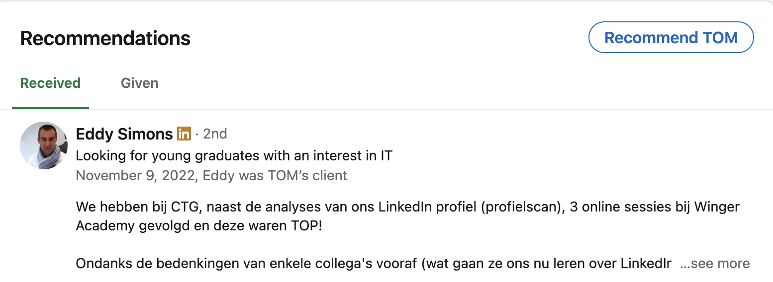Image resolution: width=773 pixels, height=282 pixels.
Task: Click the Recommendations section heading
Action: pyautogui.click(x=105, y=38)
